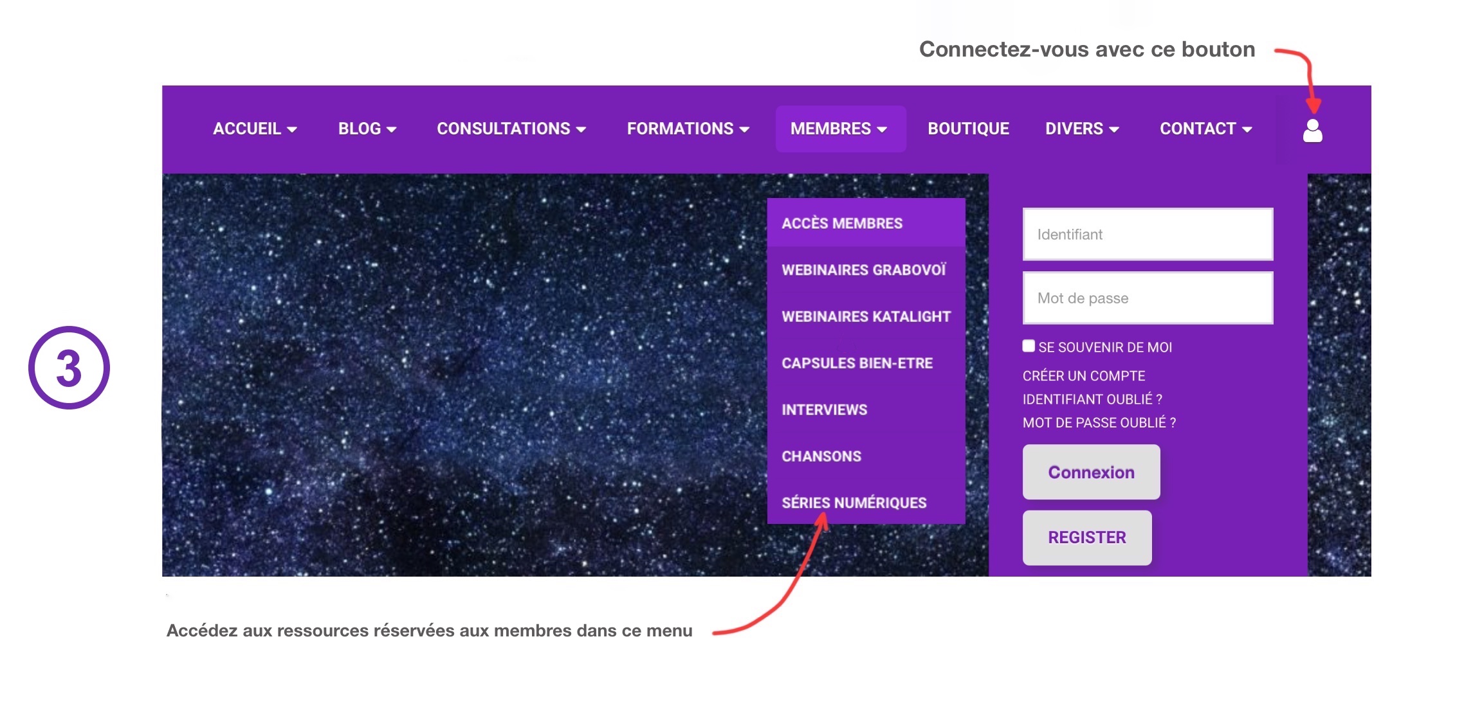The width and height of the screenshot is (1464, 720).
Task: Open WEBINAIRES GRABOVOÏ submenu item
Action: [866, 270]
